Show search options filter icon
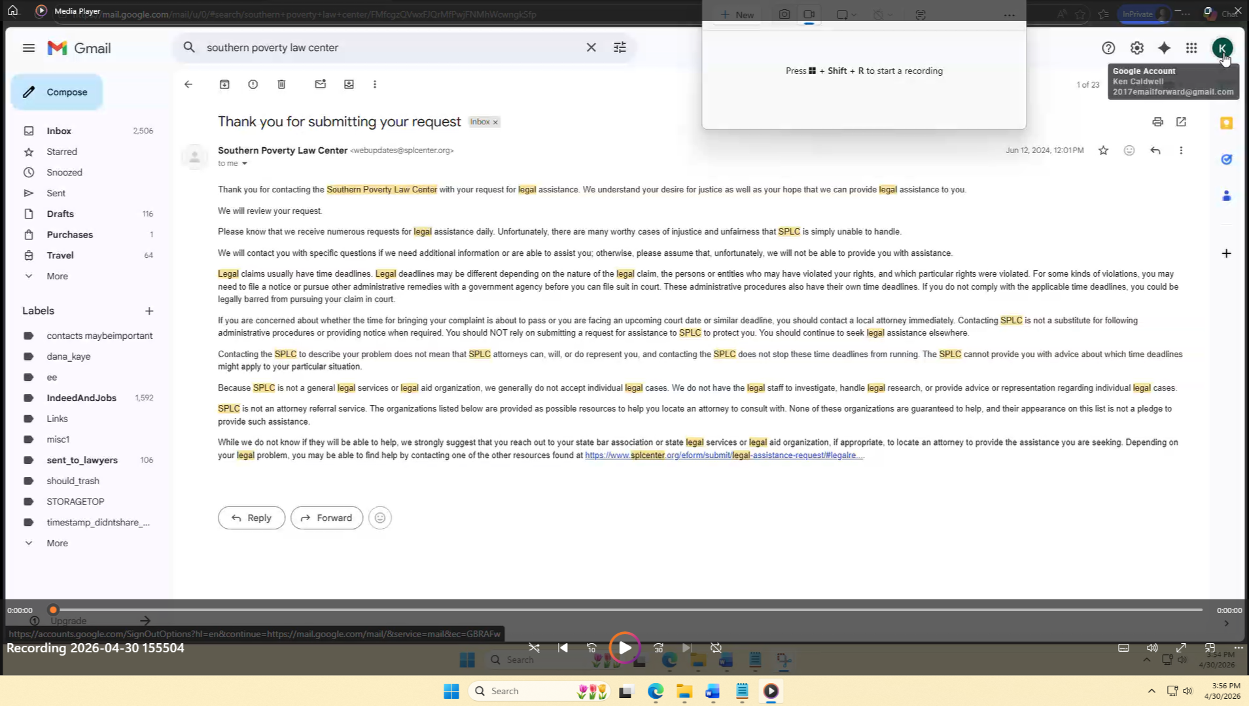This screenshot has height=706, width=1249. click(620, 48)
